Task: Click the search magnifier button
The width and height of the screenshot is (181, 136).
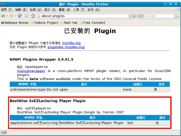Action: [177, 16]
